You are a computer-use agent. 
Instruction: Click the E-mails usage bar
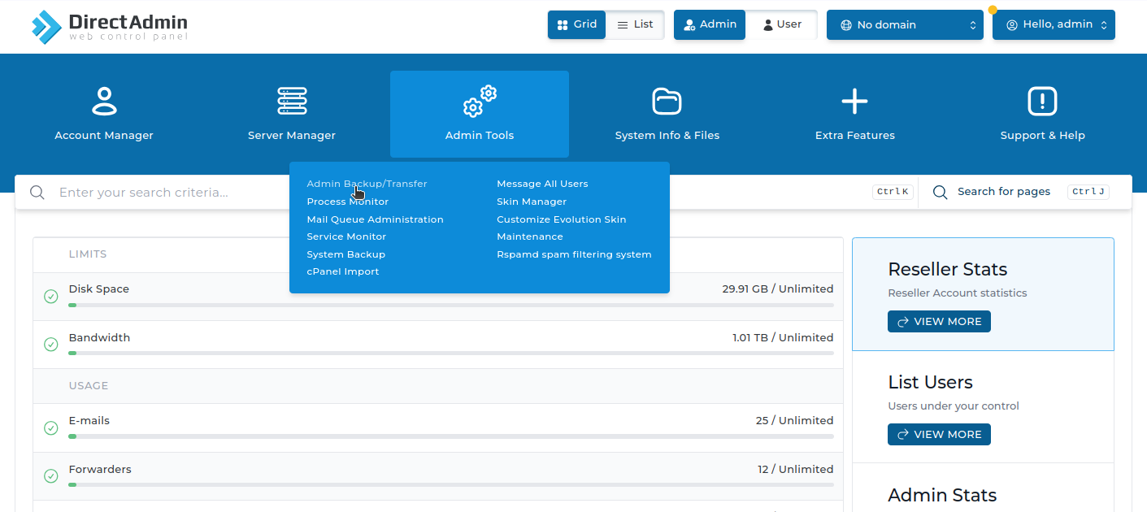point(451,436)
